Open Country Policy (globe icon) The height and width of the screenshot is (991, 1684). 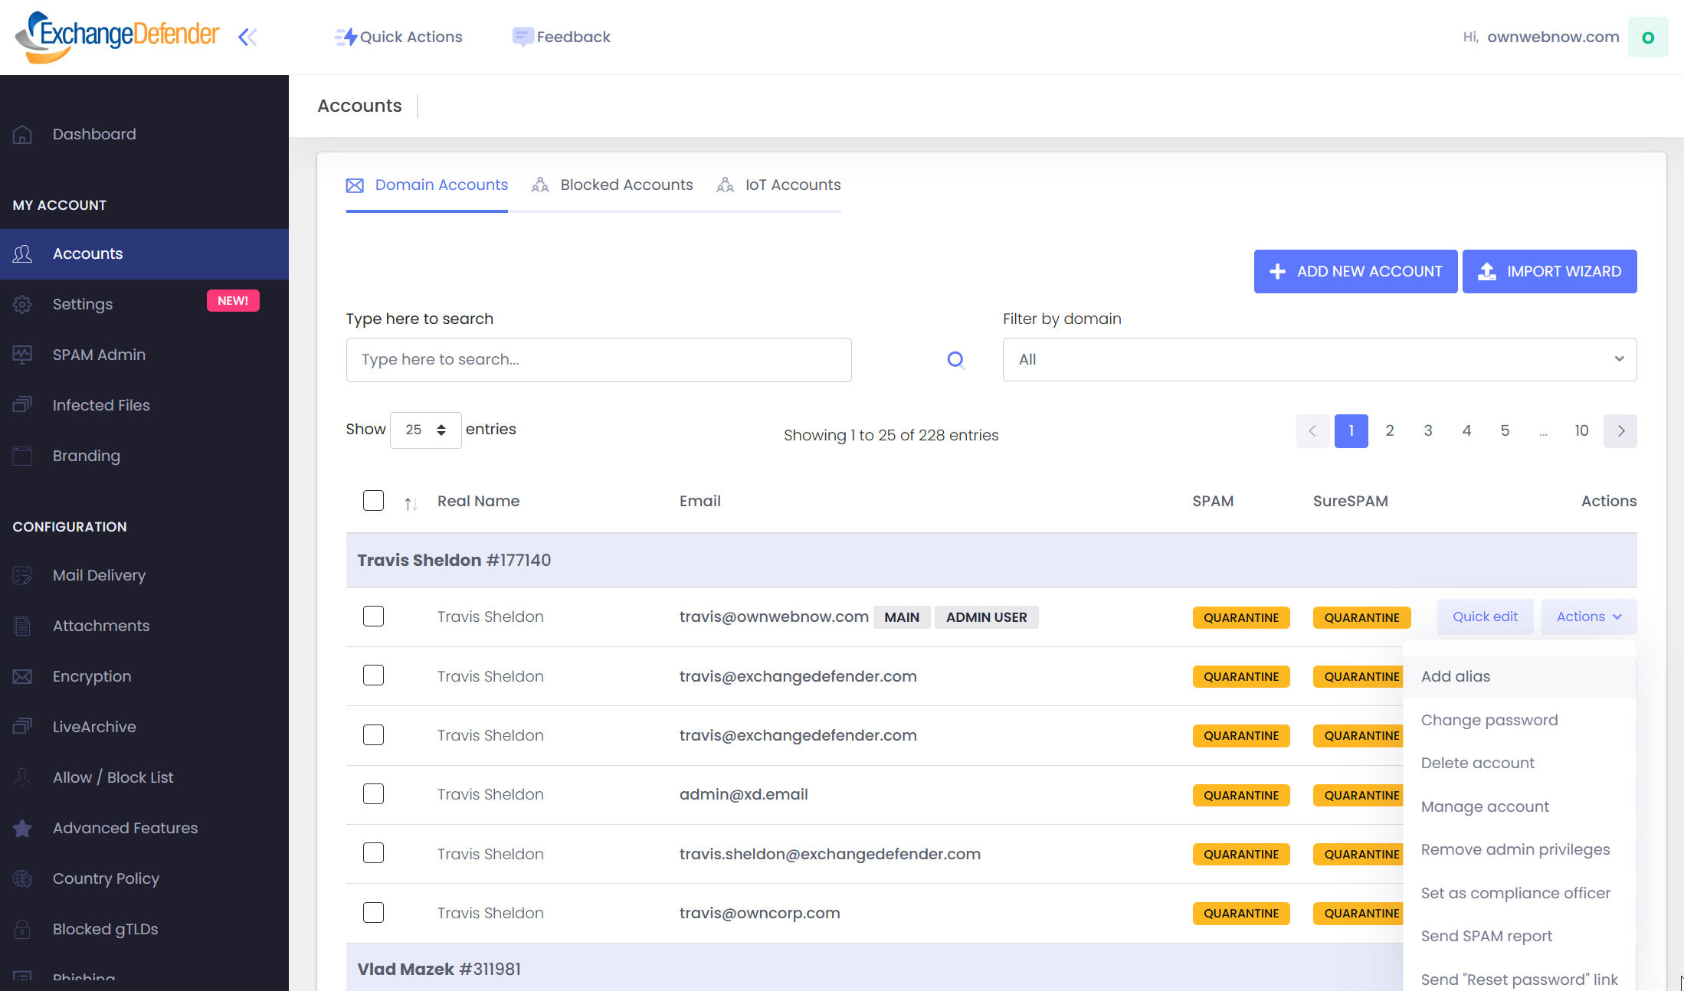[22, 878]
